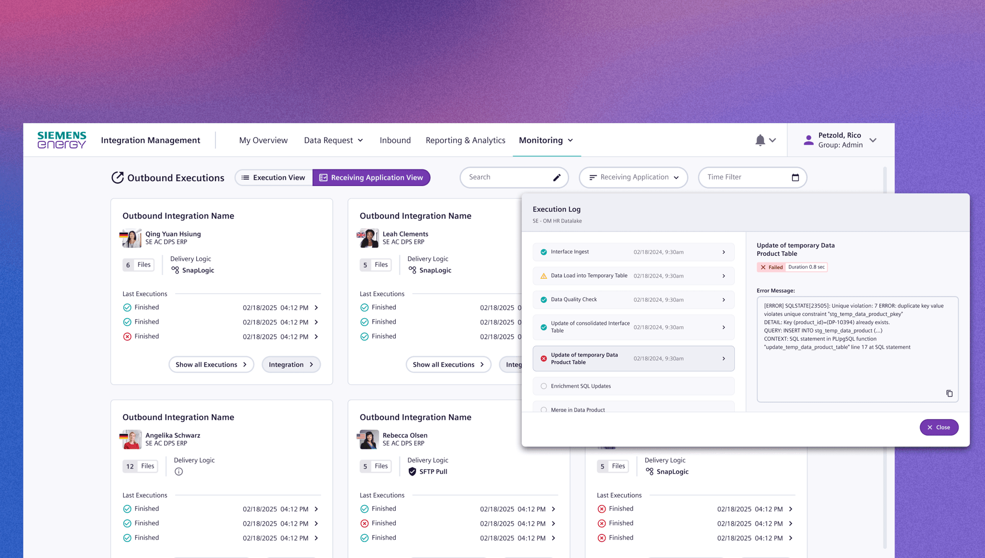Image resolution: width=985 pixels, height=558 pixels.
Task: Click the user avatar icon beside Petzold, Rico
Action: click(x=808, y=140)
